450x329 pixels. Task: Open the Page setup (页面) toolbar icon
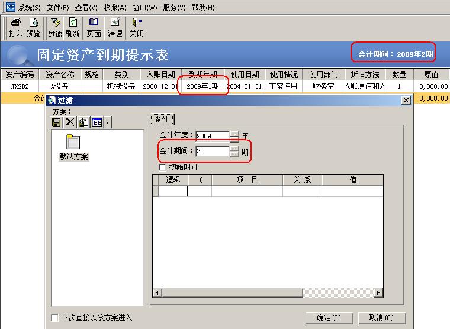click(x=94, y=28)
